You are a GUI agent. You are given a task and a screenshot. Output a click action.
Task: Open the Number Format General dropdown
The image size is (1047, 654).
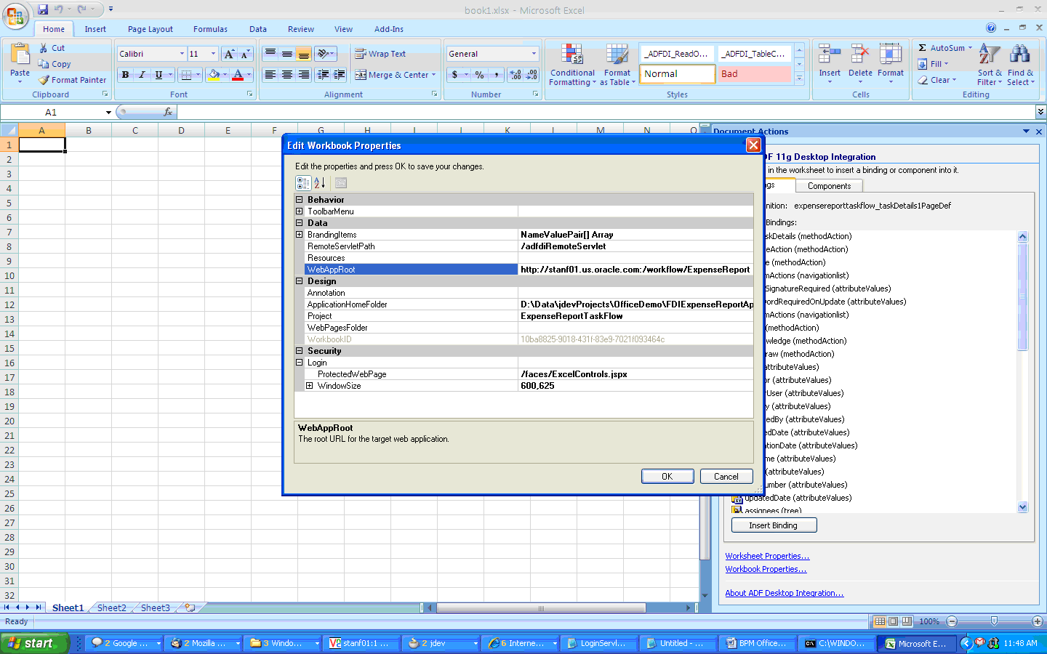534,54
